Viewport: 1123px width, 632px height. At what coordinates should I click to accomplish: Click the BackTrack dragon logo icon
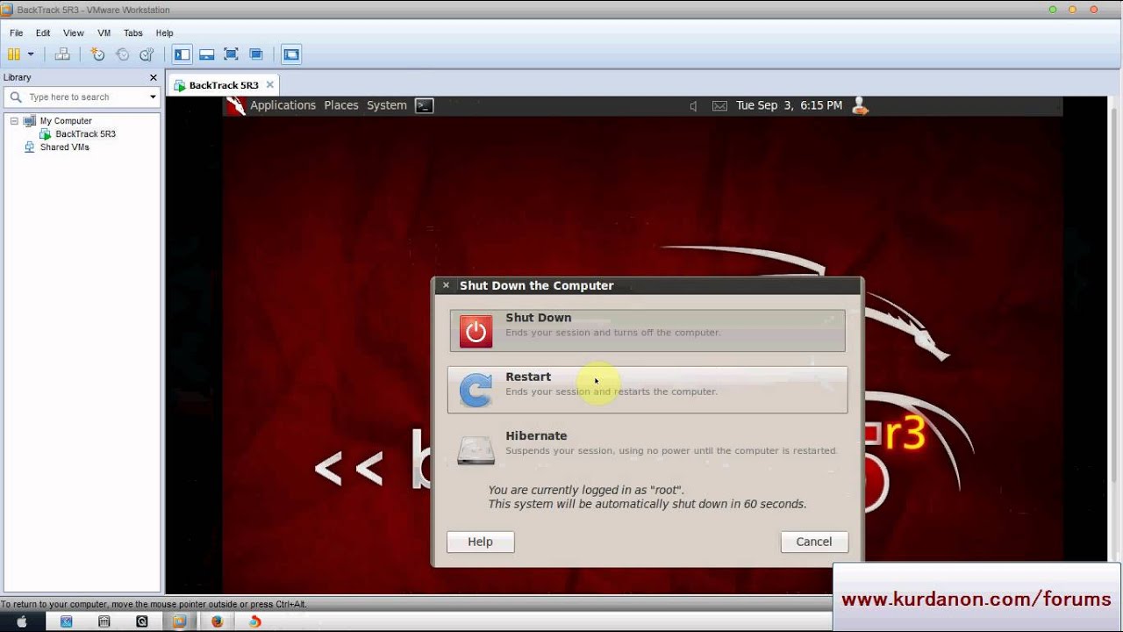pos(235,105)
